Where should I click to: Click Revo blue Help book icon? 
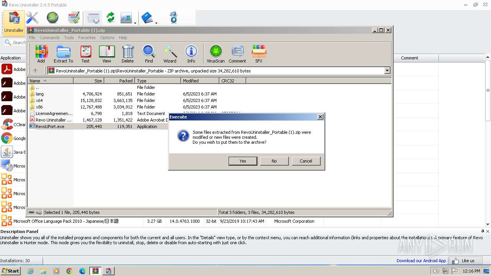[147, 18]
